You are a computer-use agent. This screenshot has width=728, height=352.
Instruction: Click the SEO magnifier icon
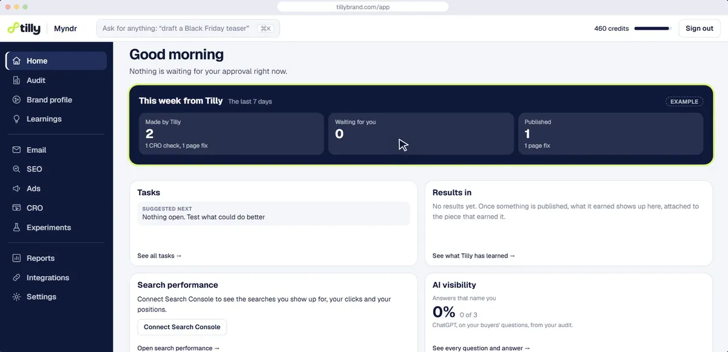pyautogui.click(x=16, y=169)
